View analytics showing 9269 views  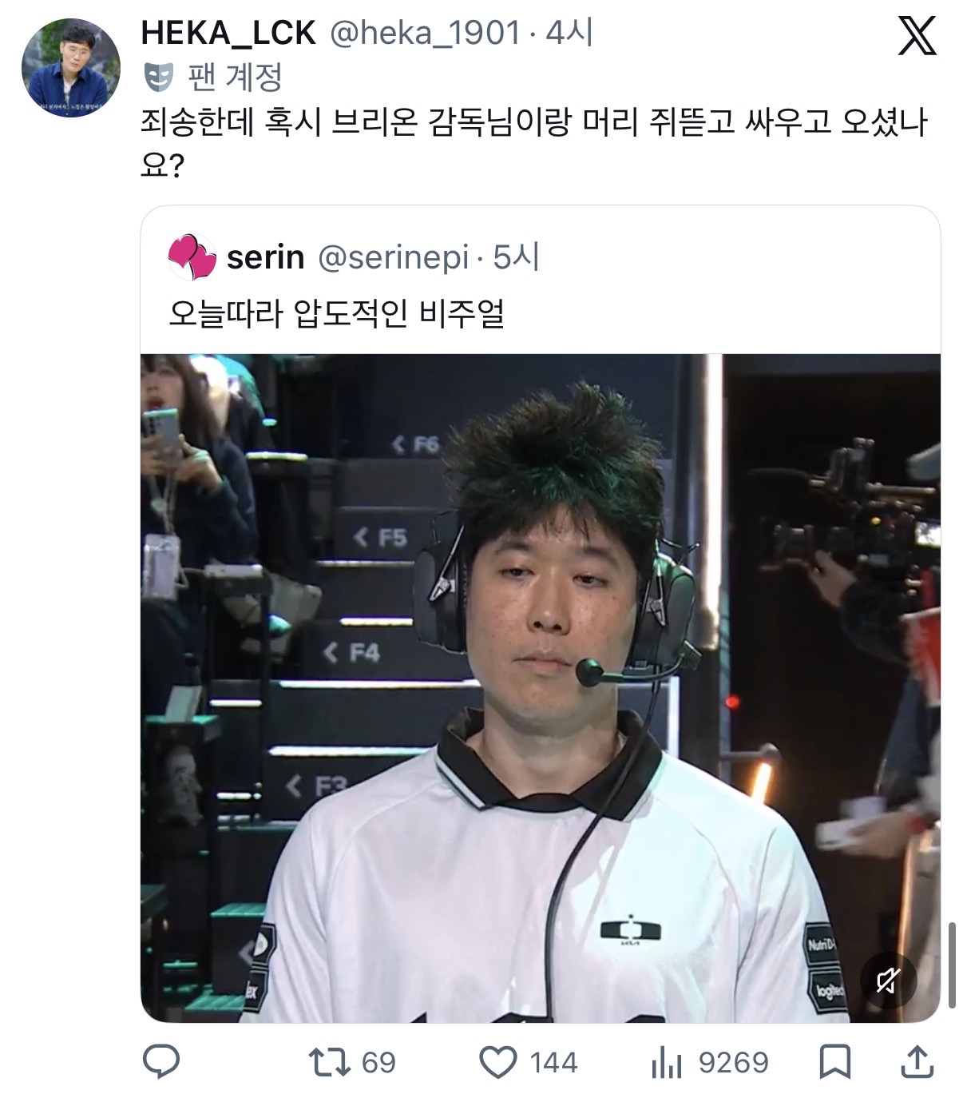709,1062
